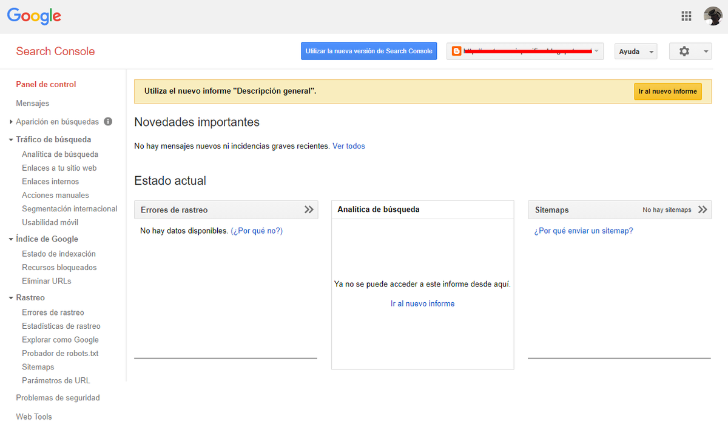Open Sitemaps double-arrow icon
Image resolution: width=728 pixels, height=436 pixels.
click(703, 210)
